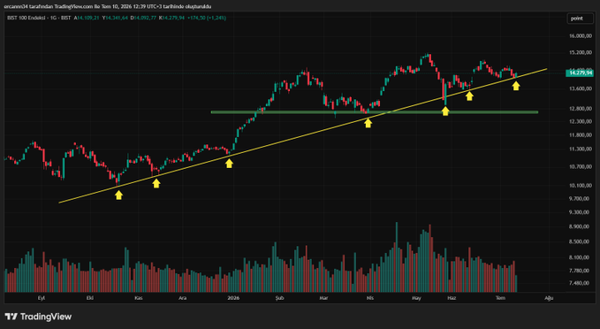Viewport: 600px width, 329px height.
Task: Click the Eyl month label on time axis
Action: point(42,298)
